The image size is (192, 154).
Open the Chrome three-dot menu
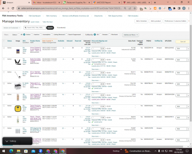coord(189,8)
